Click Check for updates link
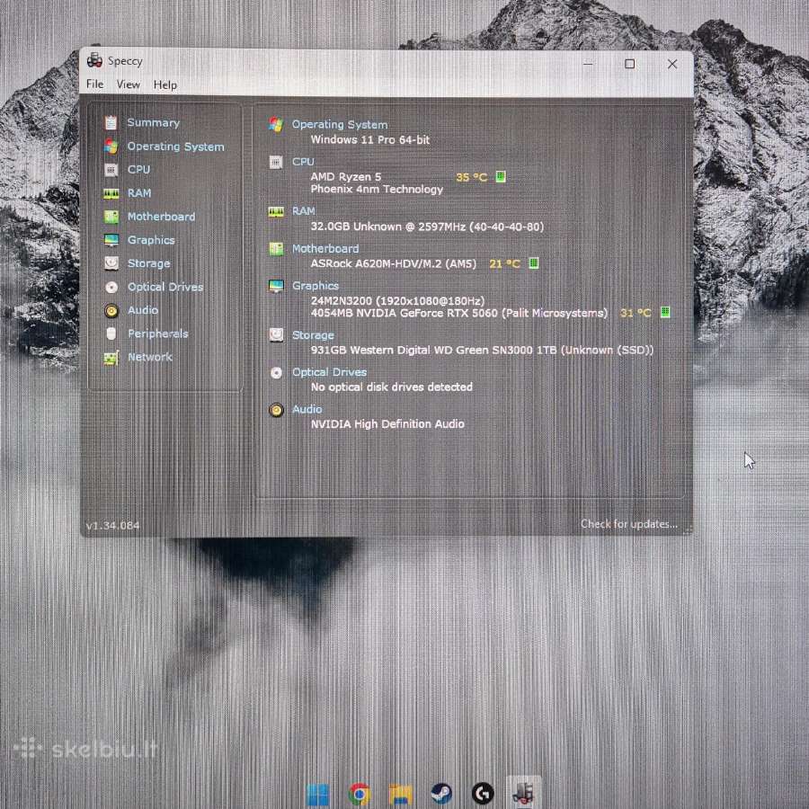Screen dimensions: 809x809 coord(629,524)
